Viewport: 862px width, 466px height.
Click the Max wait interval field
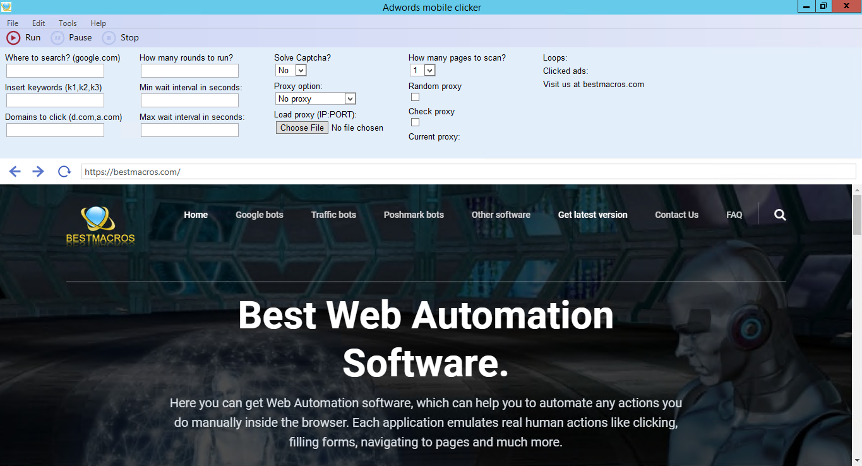(189, 130)
